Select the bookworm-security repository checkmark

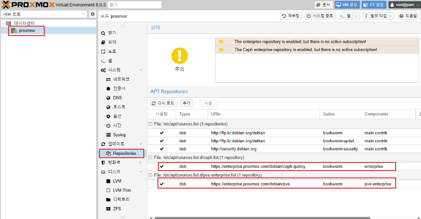[162, 149]
